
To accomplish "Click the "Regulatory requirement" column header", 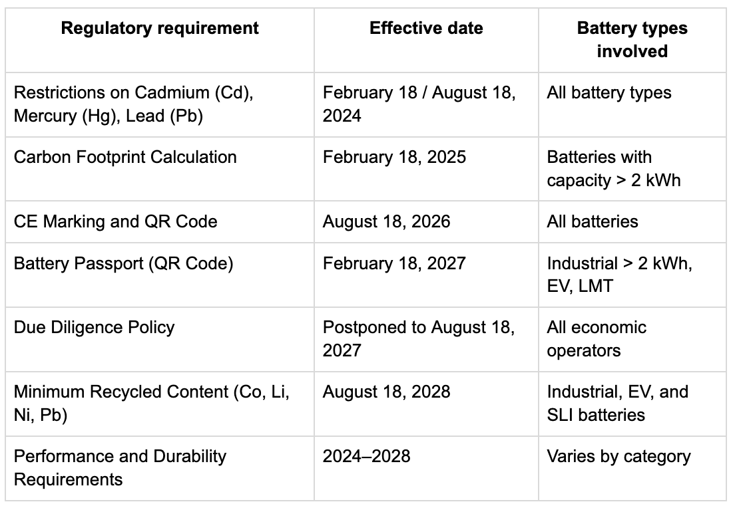I will (x=160, y=29).
